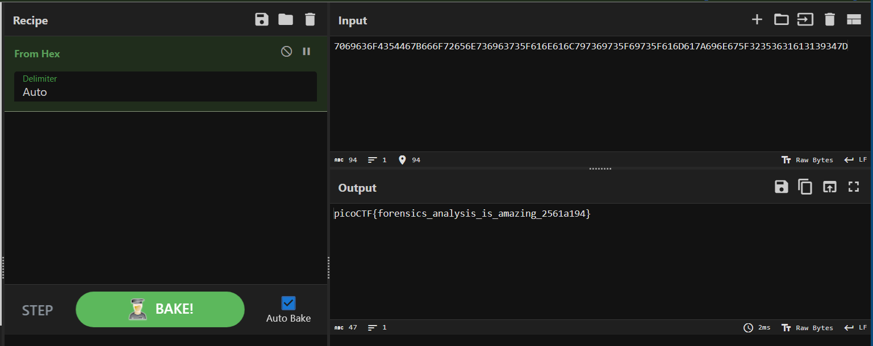Viewport: 873px width, 346px height.
Task: Maximise the output pane
Action: click(854, 187)
